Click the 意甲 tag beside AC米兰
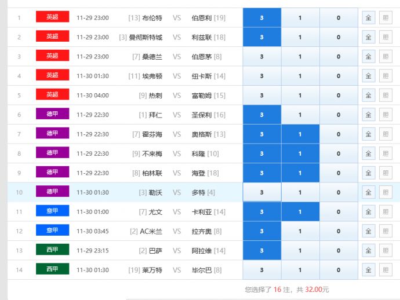 pos(52,231)
